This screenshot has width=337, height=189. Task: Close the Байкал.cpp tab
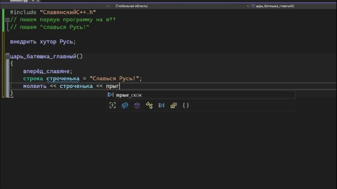tap(38, 1)
